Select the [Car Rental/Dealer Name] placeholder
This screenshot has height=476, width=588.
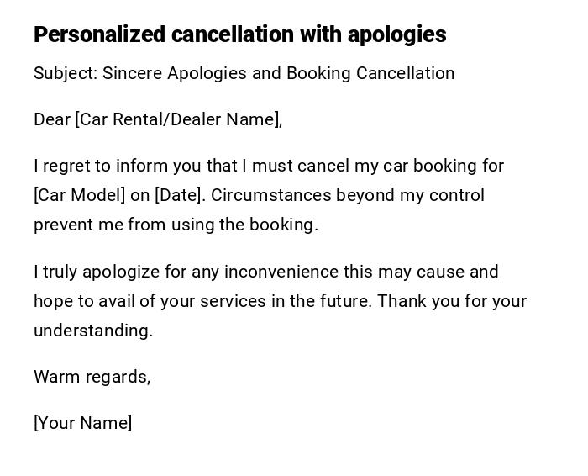(177, 119)
